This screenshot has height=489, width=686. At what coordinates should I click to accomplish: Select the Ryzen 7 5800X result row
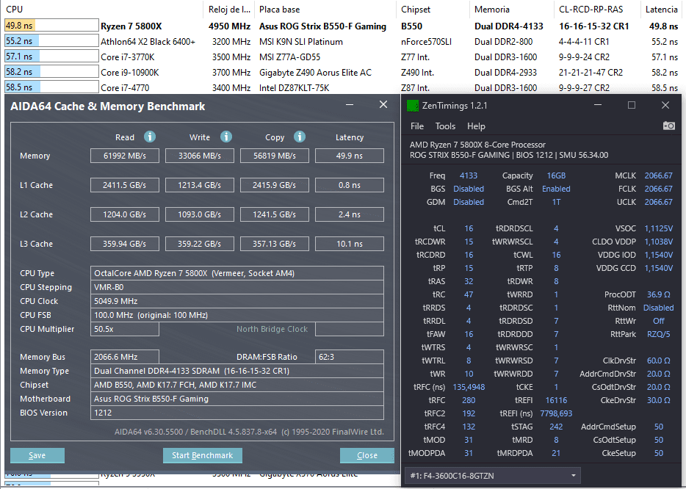[x=342, y=26]
